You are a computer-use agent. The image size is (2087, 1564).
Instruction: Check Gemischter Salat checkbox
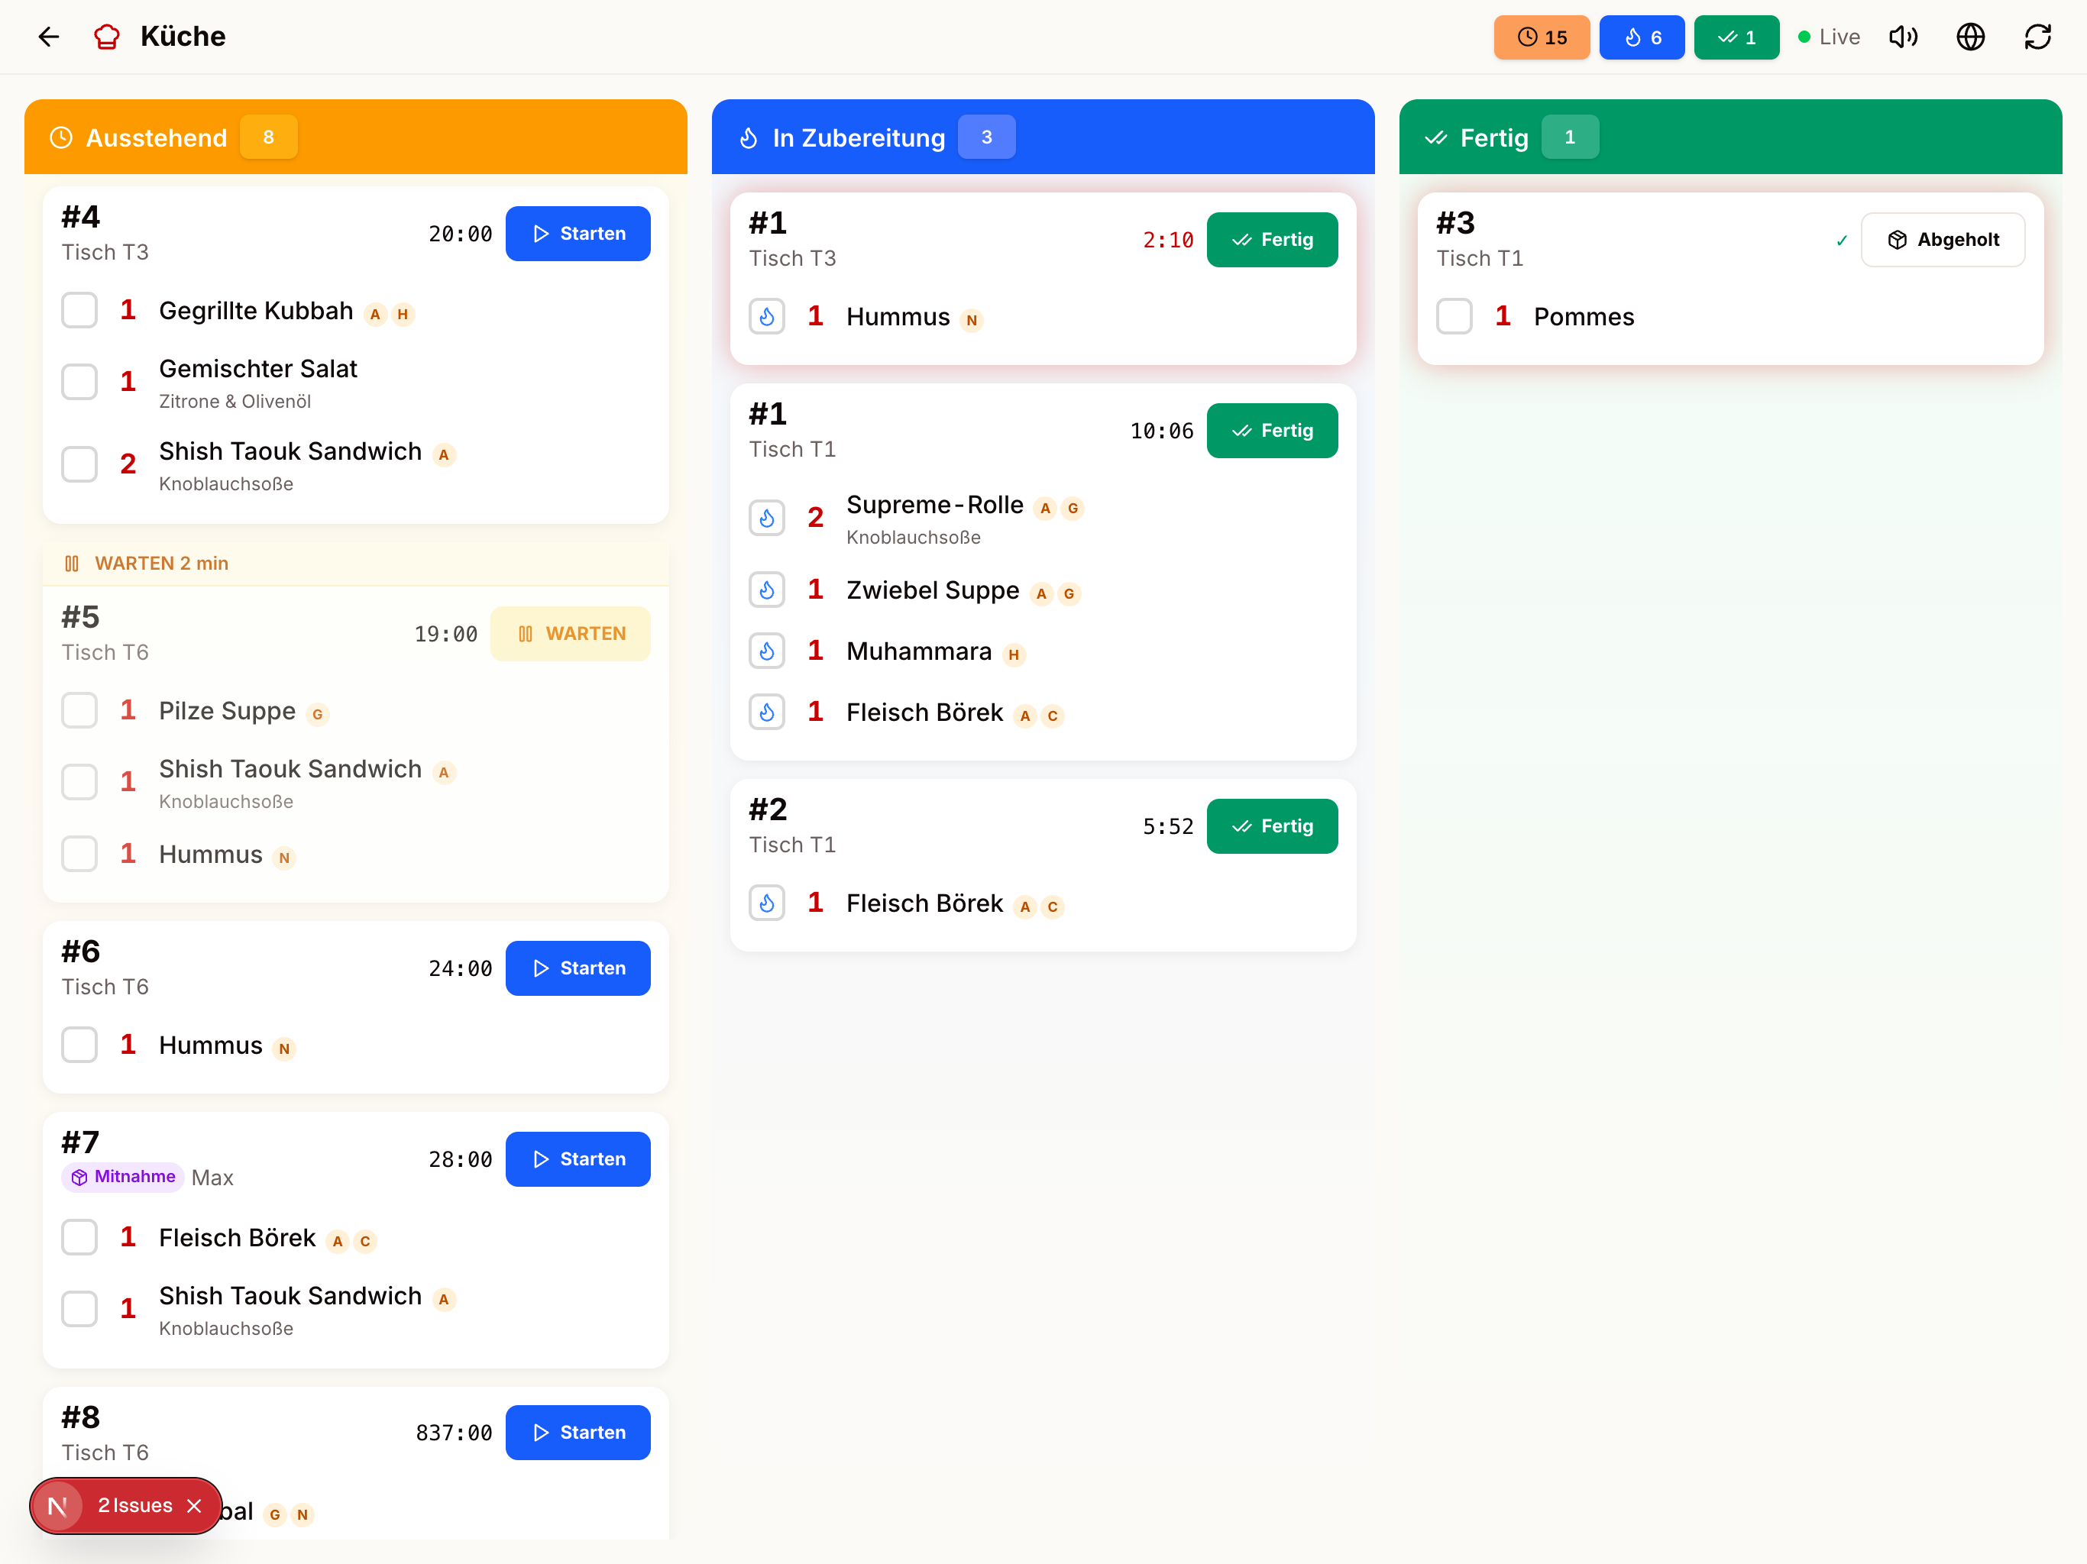pyautogui.click(x=79, y=382)
